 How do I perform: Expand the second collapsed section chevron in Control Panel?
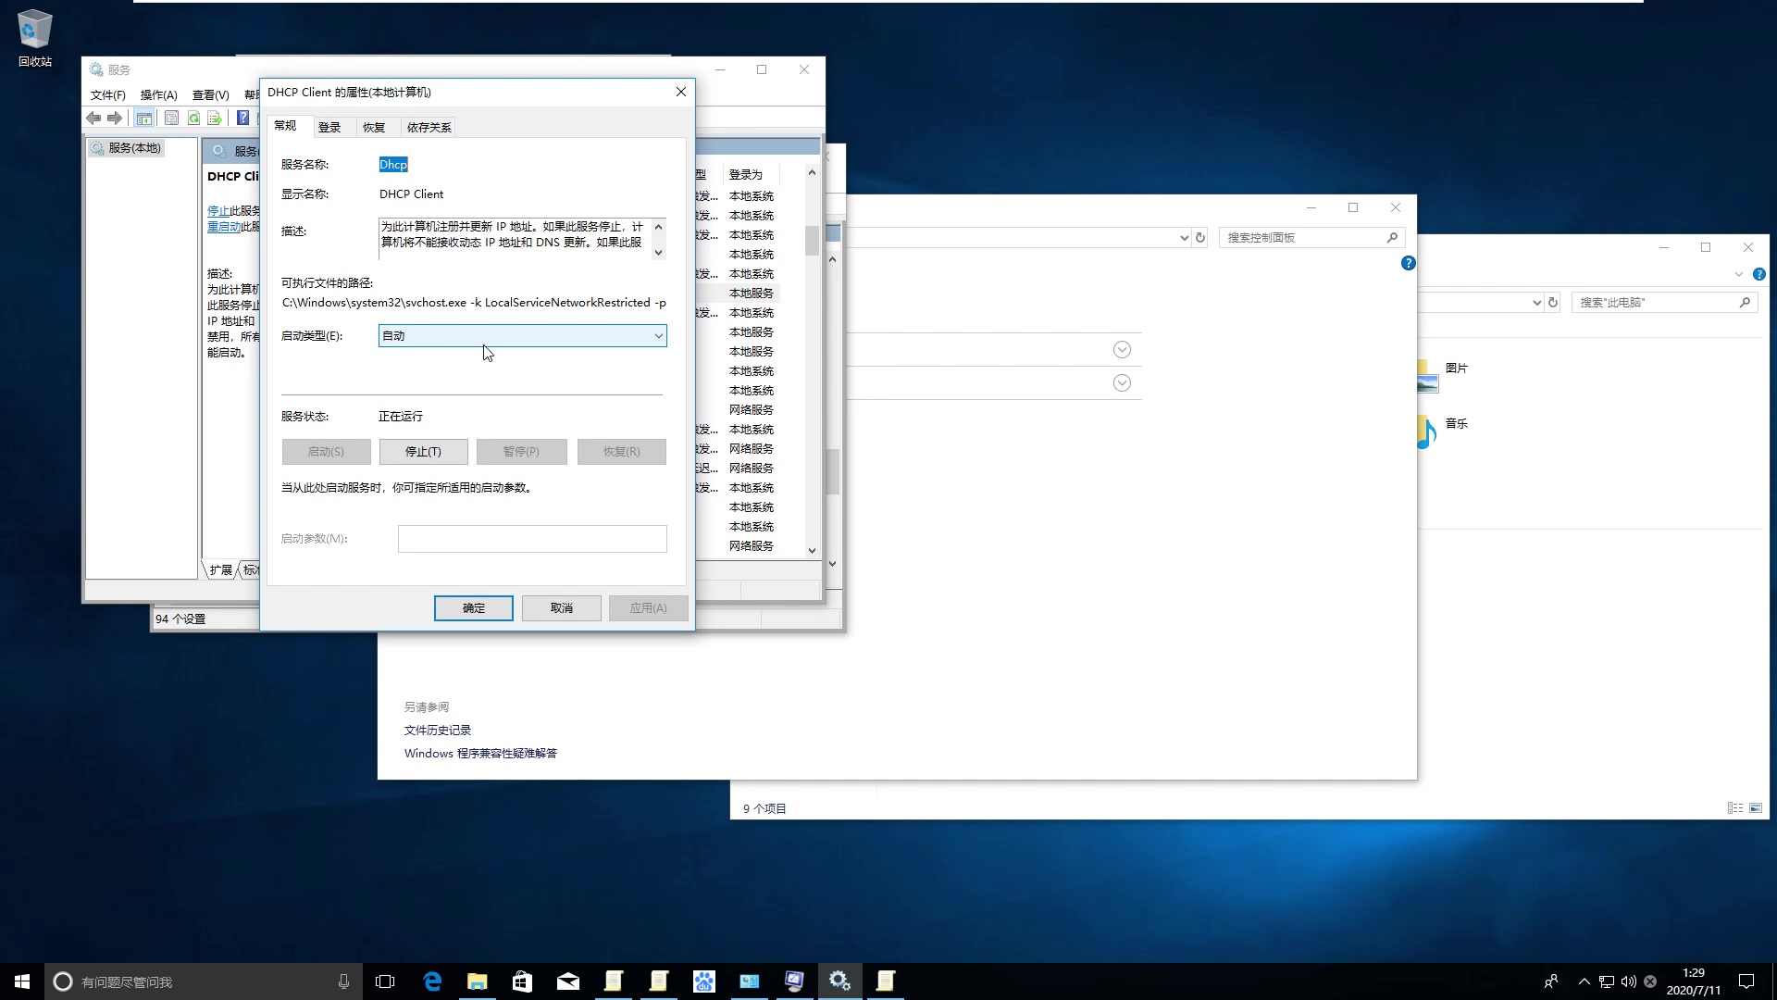(x=1122, y=383)
